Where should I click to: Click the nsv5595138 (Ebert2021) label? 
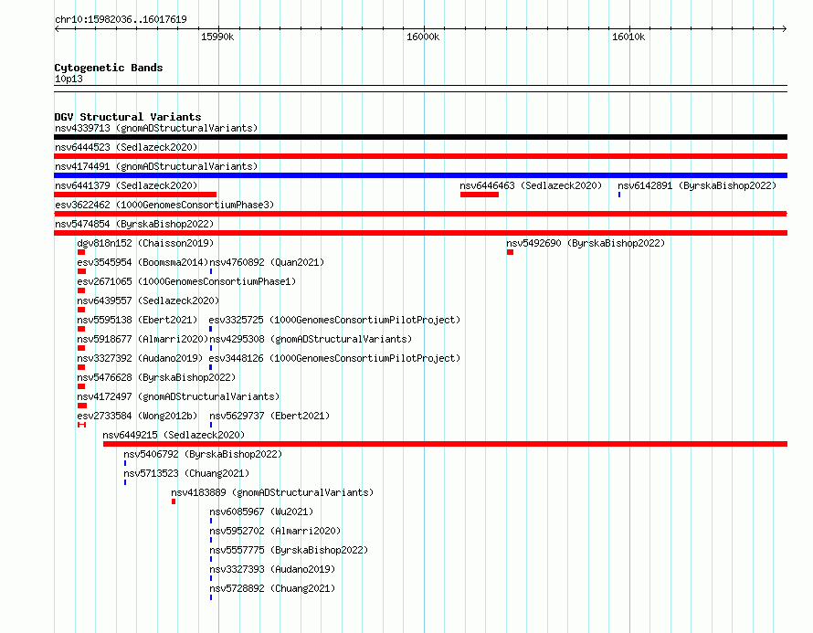click(137, 320)
